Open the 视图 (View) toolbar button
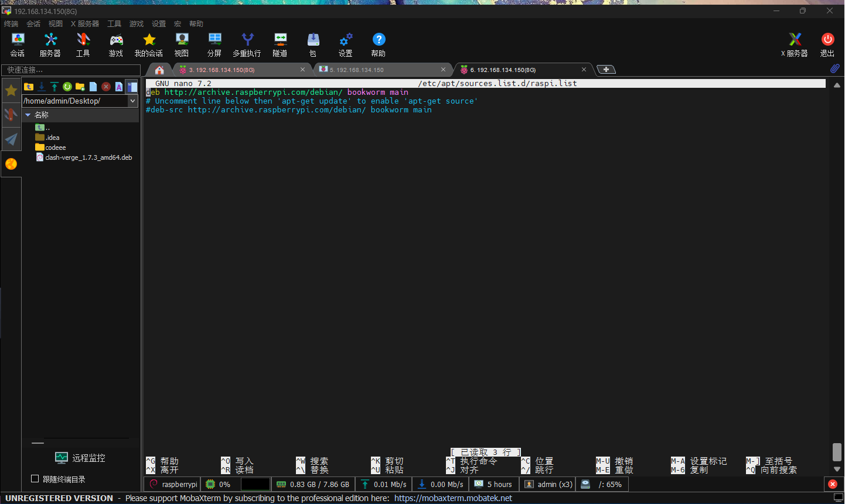The image size is (845, 504). click(x=182, y=45)
